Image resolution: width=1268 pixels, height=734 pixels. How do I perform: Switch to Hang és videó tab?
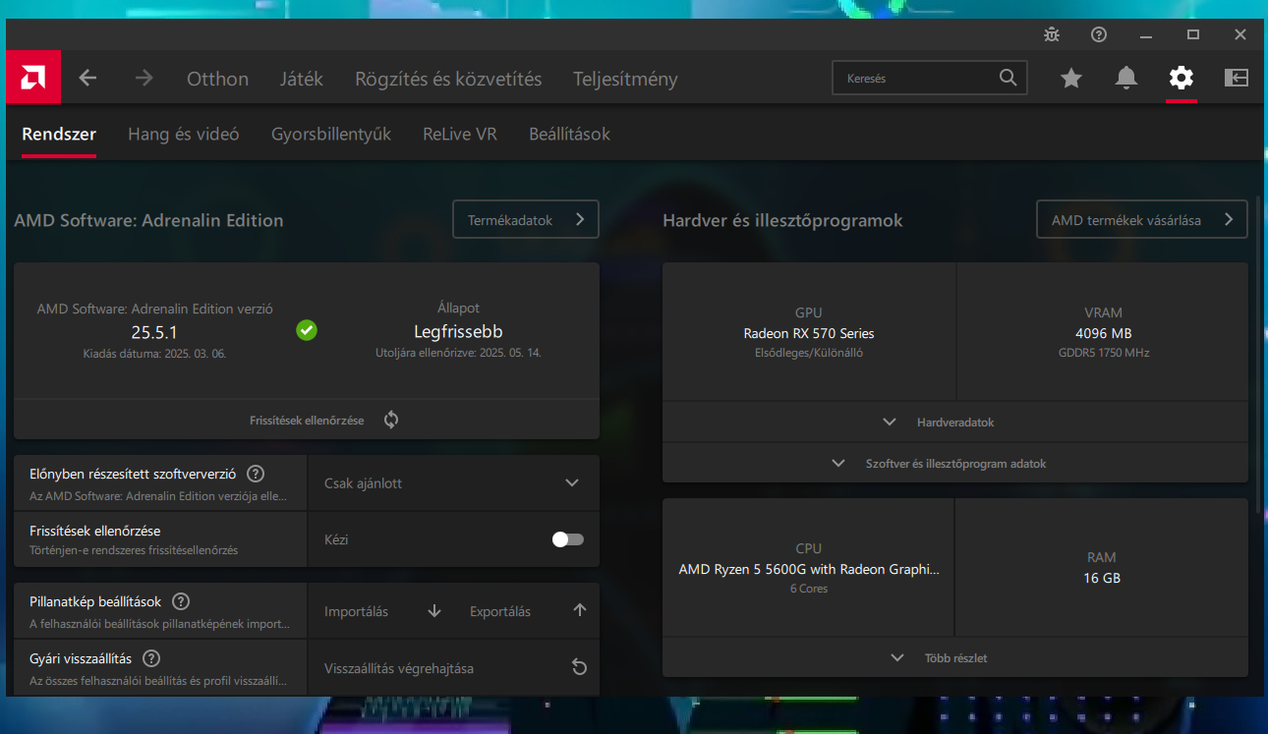tap(184, 134)
